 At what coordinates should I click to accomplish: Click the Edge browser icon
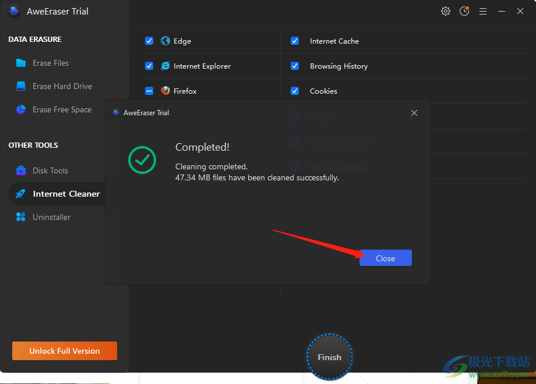tap(165, 41)
